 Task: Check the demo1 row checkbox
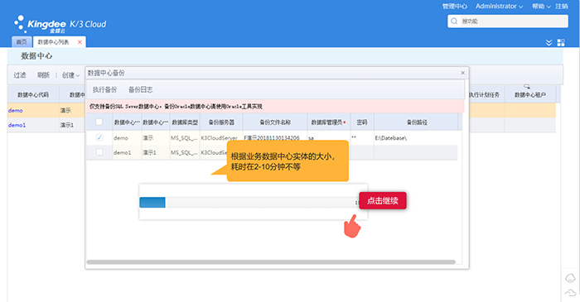tap(99, 151)
